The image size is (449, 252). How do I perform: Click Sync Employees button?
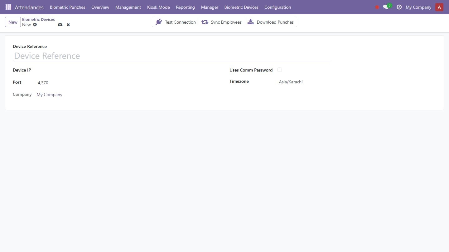222,22
